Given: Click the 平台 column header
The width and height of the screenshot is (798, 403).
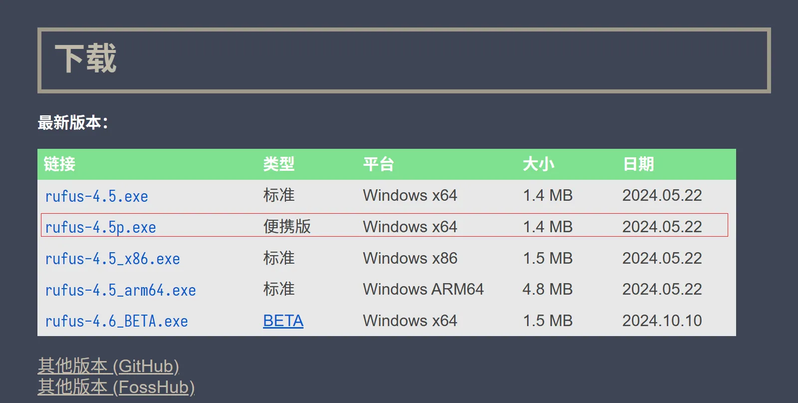Looking at the screenshot, I should click(x=378, y=164).
